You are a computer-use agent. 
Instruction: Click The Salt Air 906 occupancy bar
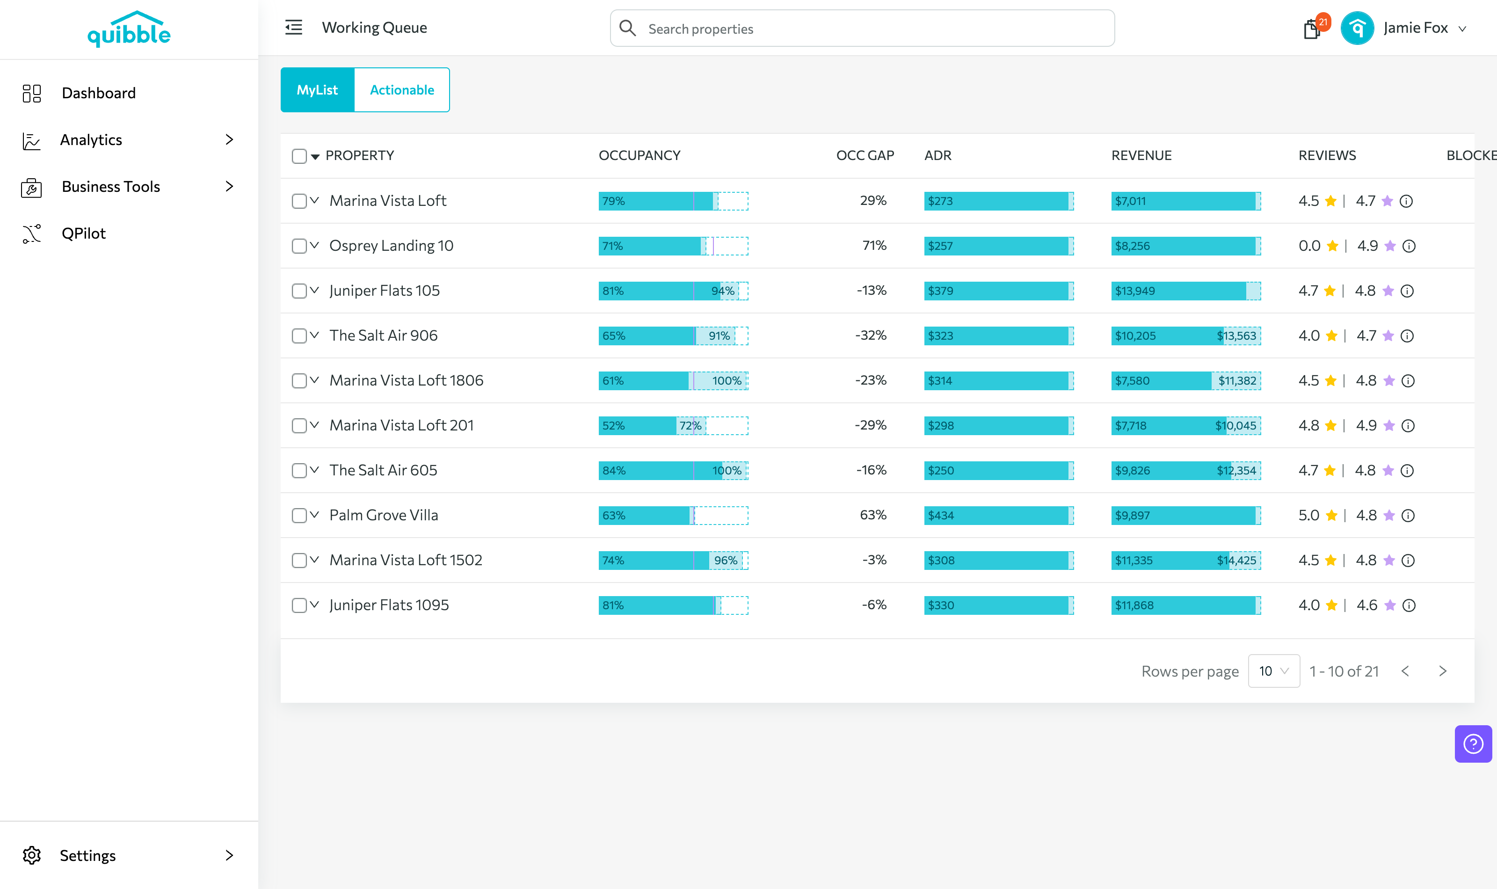point(673,336)
